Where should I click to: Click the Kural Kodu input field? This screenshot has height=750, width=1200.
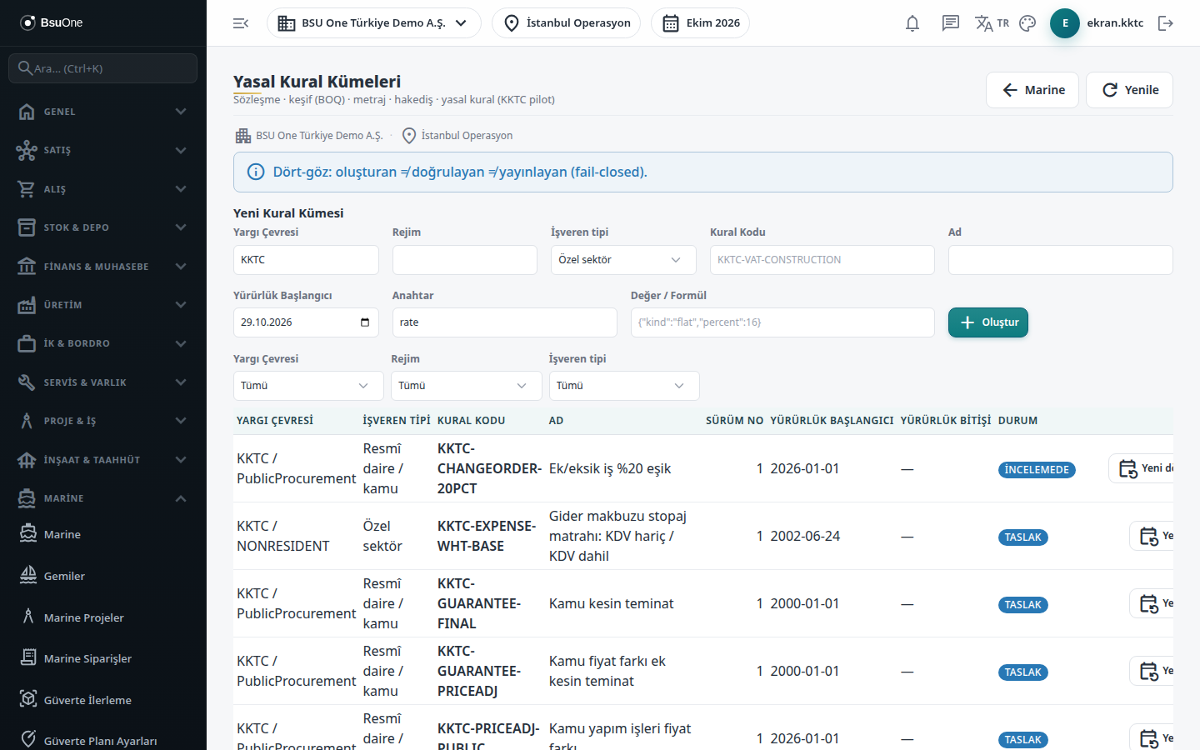[822, 260]
